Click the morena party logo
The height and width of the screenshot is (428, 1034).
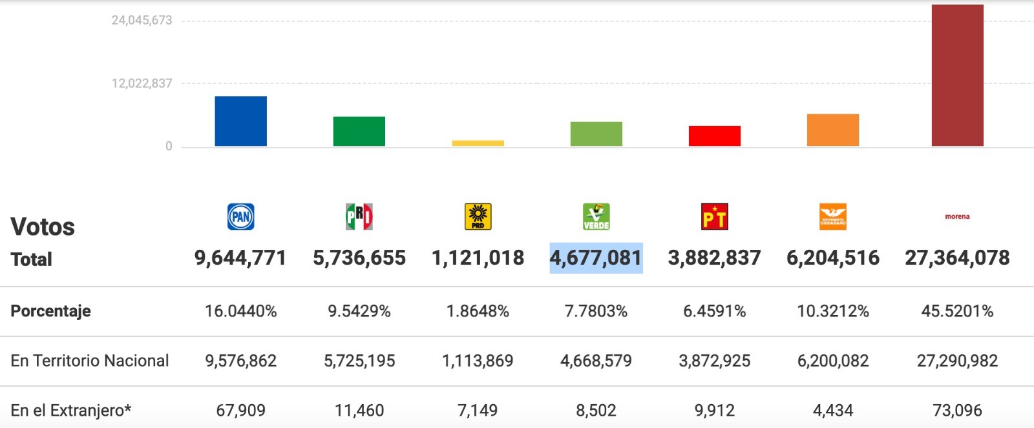click(x=957, y=217)
